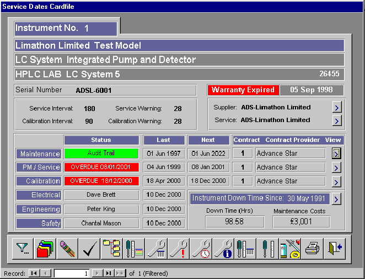Click the Electrical row label
Viewport: 365px width, 279px height.
point(39,195)
